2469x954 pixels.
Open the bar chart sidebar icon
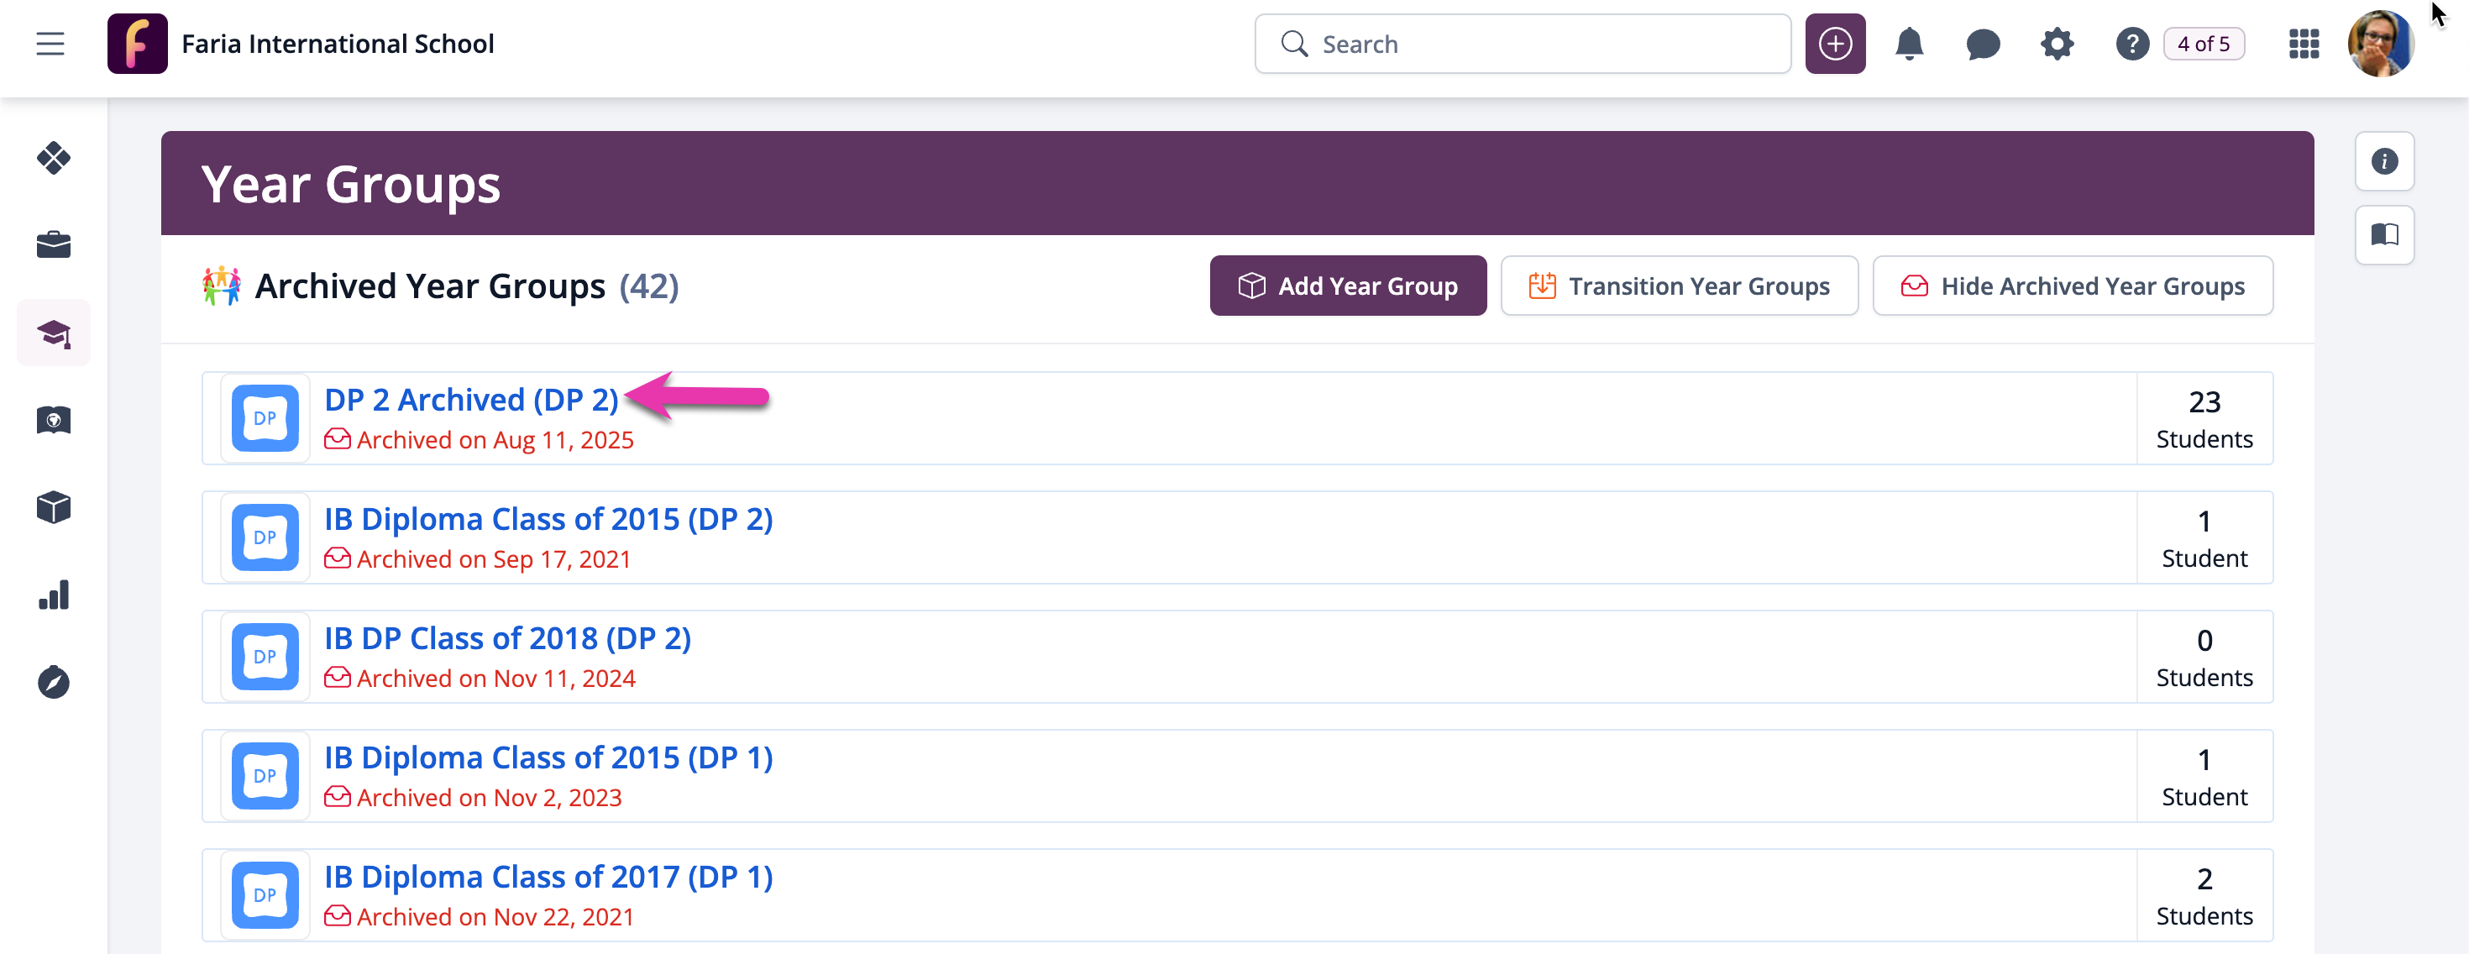pos(54,595)
